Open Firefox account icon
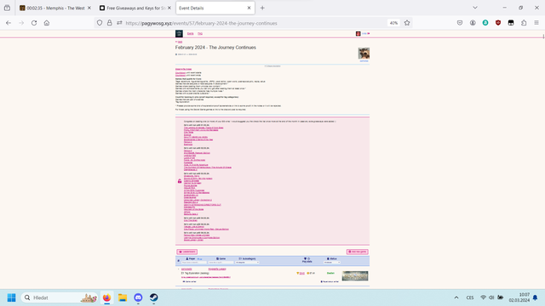545x306 pixels. (x=473, y=23)
